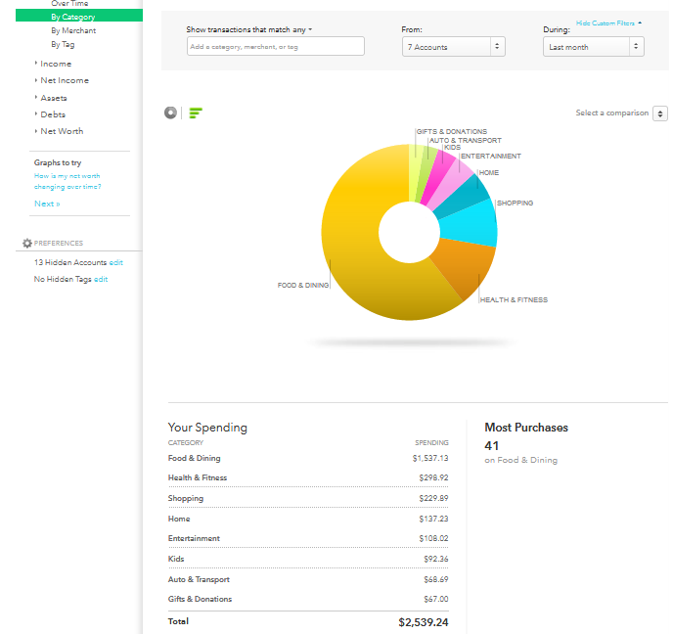The width and height of the screenshot is (673, 634).
Task: Open the 7 Accounts dropdown
Action: point(454,47)
